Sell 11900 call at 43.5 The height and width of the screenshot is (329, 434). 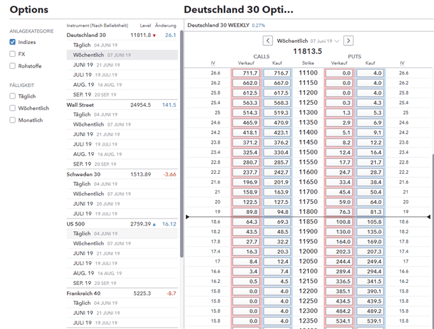246,232
